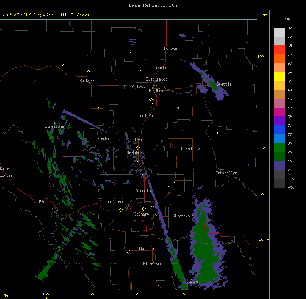The image size is (306, 299).
Task: Click the yellow diamond marker above Calgary label
Action: [144, 209]
